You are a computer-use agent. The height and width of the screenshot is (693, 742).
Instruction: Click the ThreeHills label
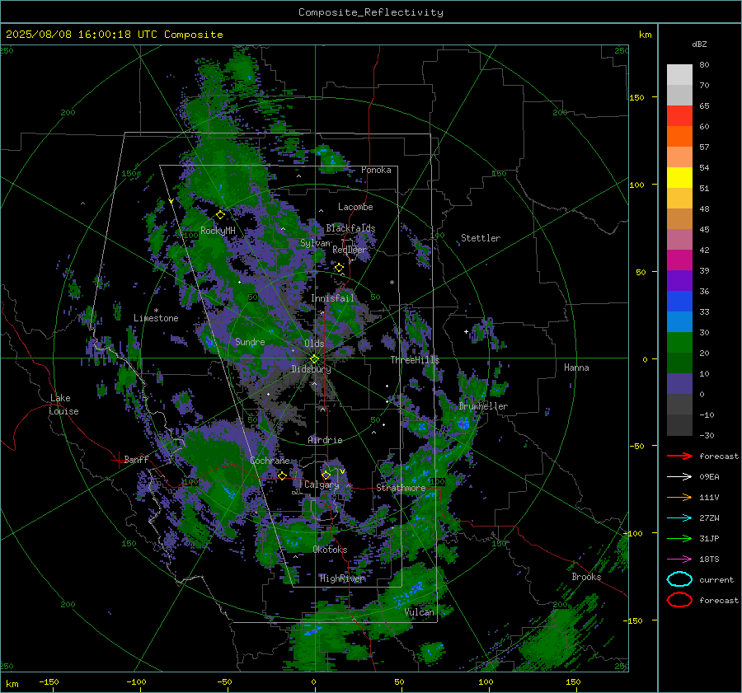[415, 360]
